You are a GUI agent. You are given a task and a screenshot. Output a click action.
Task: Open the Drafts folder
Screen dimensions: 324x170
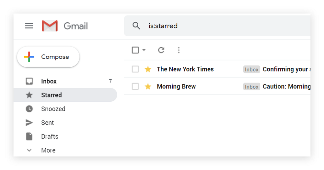(50, 137)
